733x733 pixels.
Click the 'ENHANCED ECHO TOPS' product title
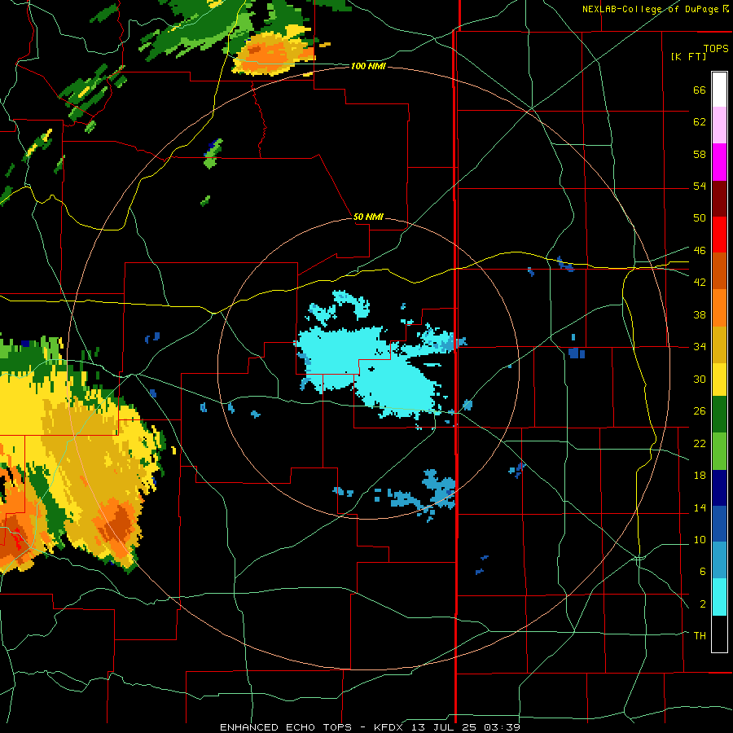(286, 727)
